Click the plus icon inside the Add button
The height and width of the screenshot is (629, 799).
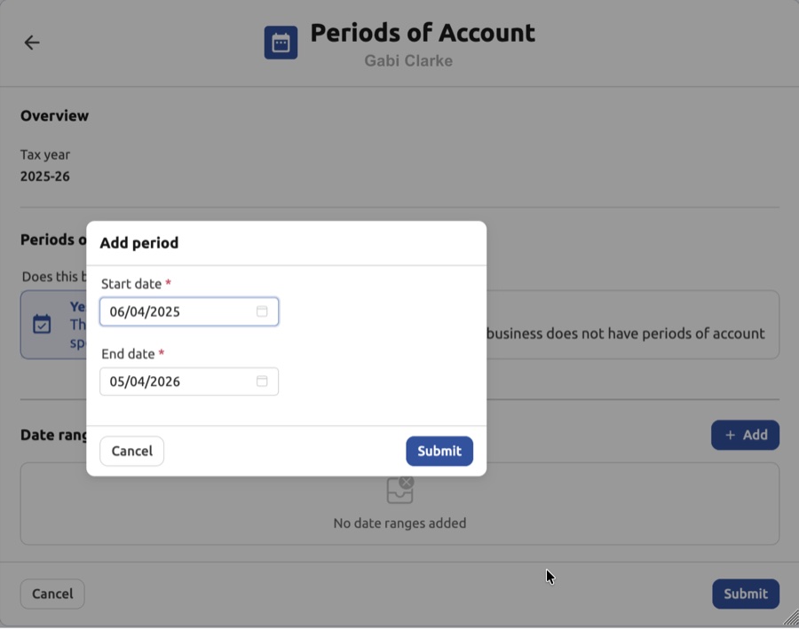click(732, 435)
